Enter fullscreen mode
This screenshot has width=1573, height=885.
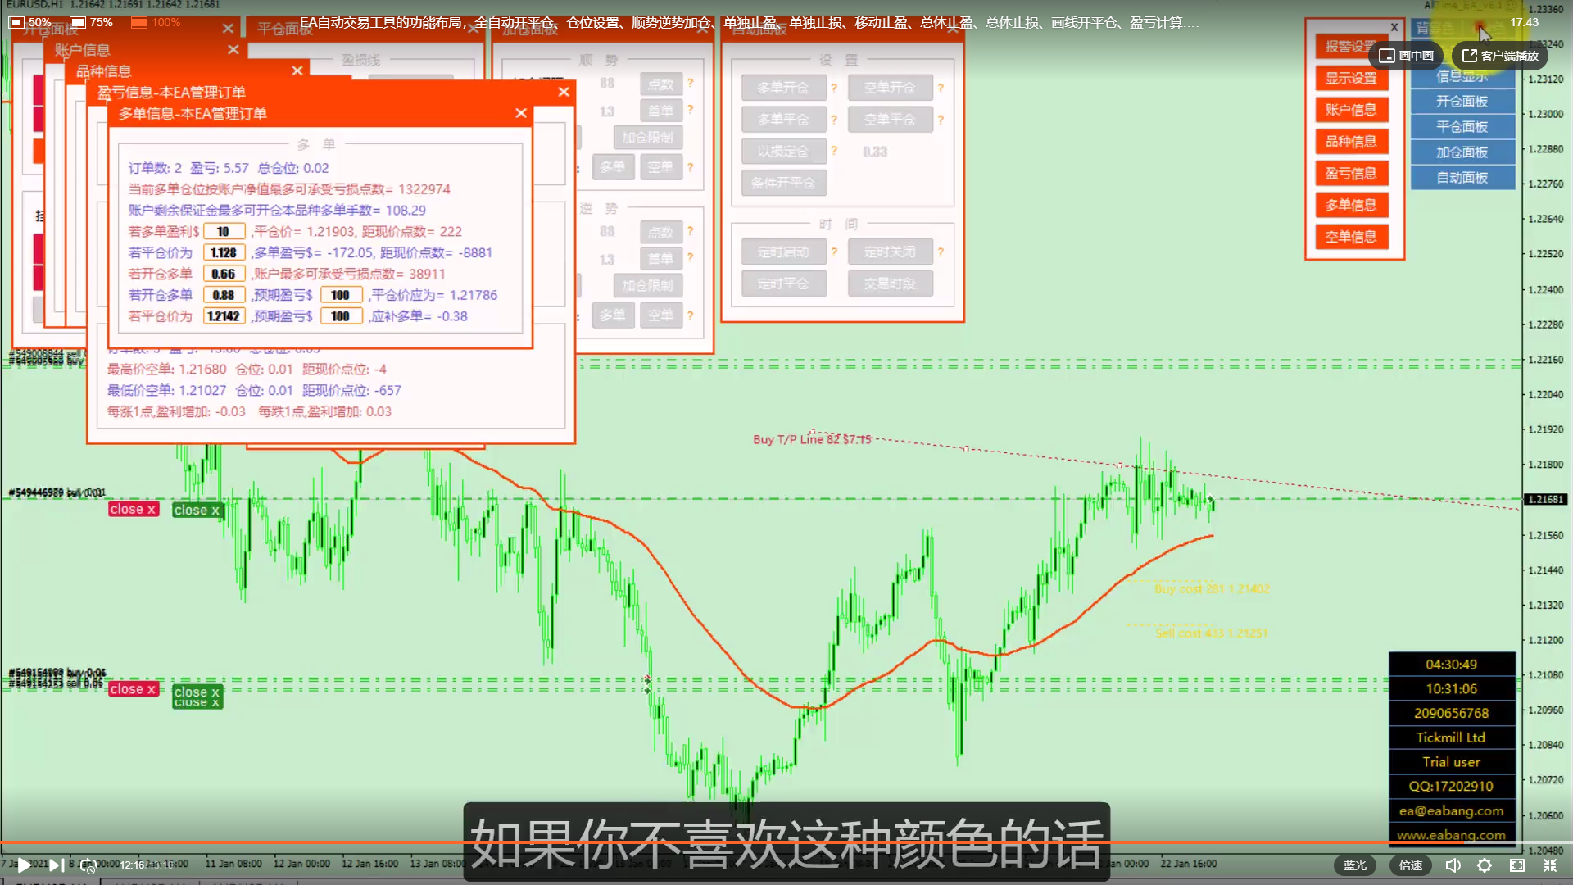tap(1550, 865)
